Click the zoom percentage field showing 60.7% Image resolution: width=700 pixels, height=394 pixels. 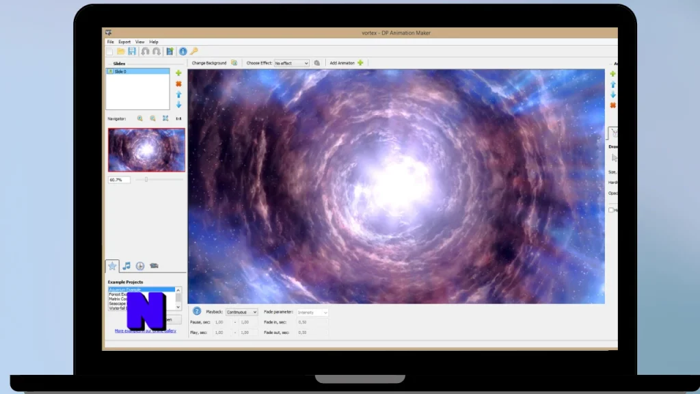tap(119, 180)
